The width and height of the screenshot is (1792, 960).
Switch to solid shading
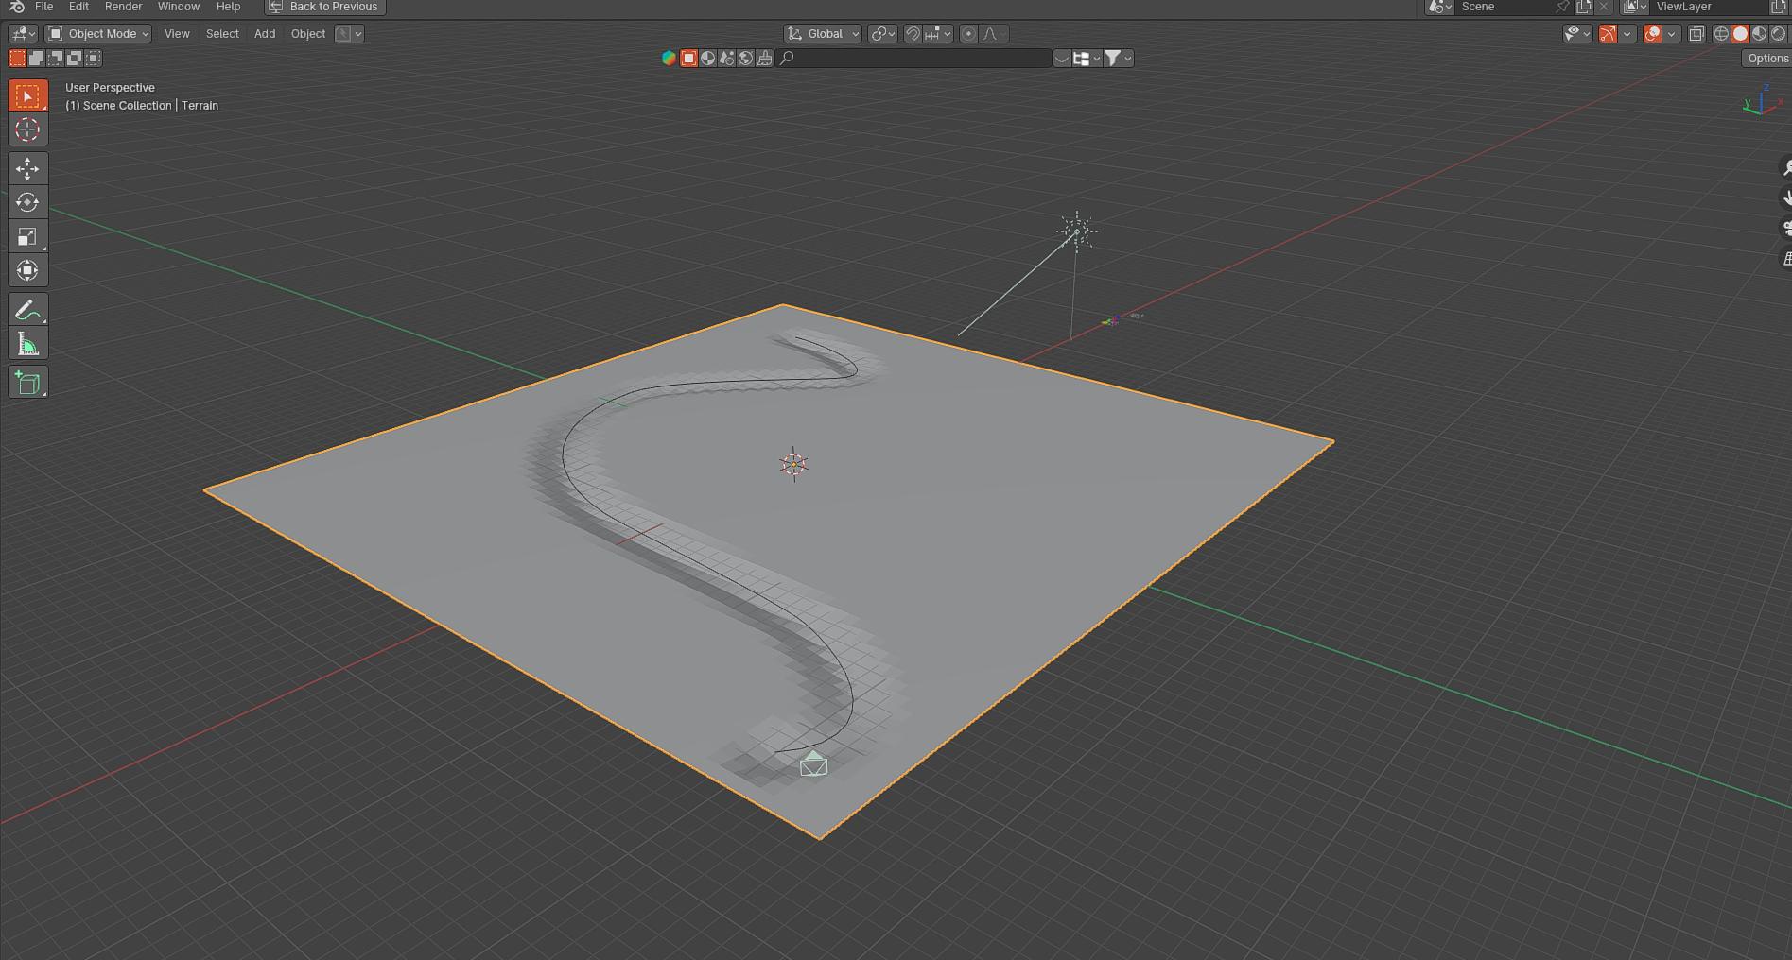click(1740, 33)
